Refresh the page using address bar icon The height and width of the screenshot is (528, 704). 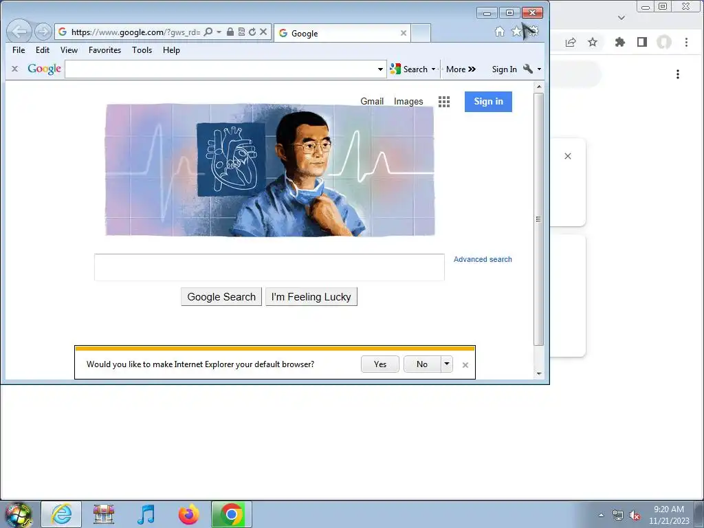(252, 32)
